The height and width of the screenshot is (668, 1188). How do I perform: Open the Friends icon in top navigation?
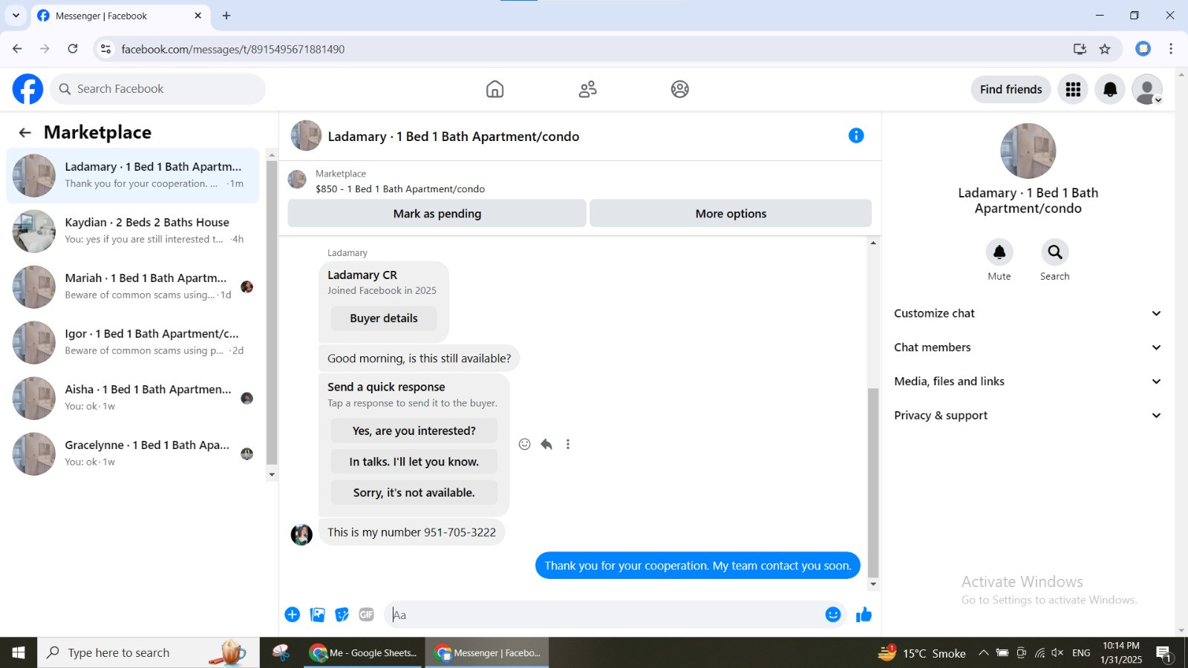587,89
